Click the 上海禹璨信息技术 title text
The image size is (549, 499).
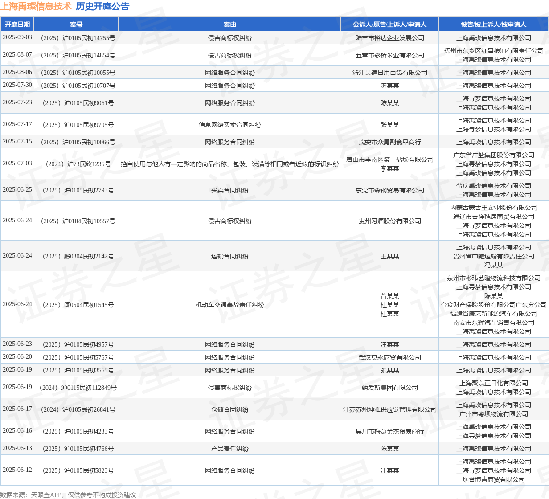(x=36, y=6)
